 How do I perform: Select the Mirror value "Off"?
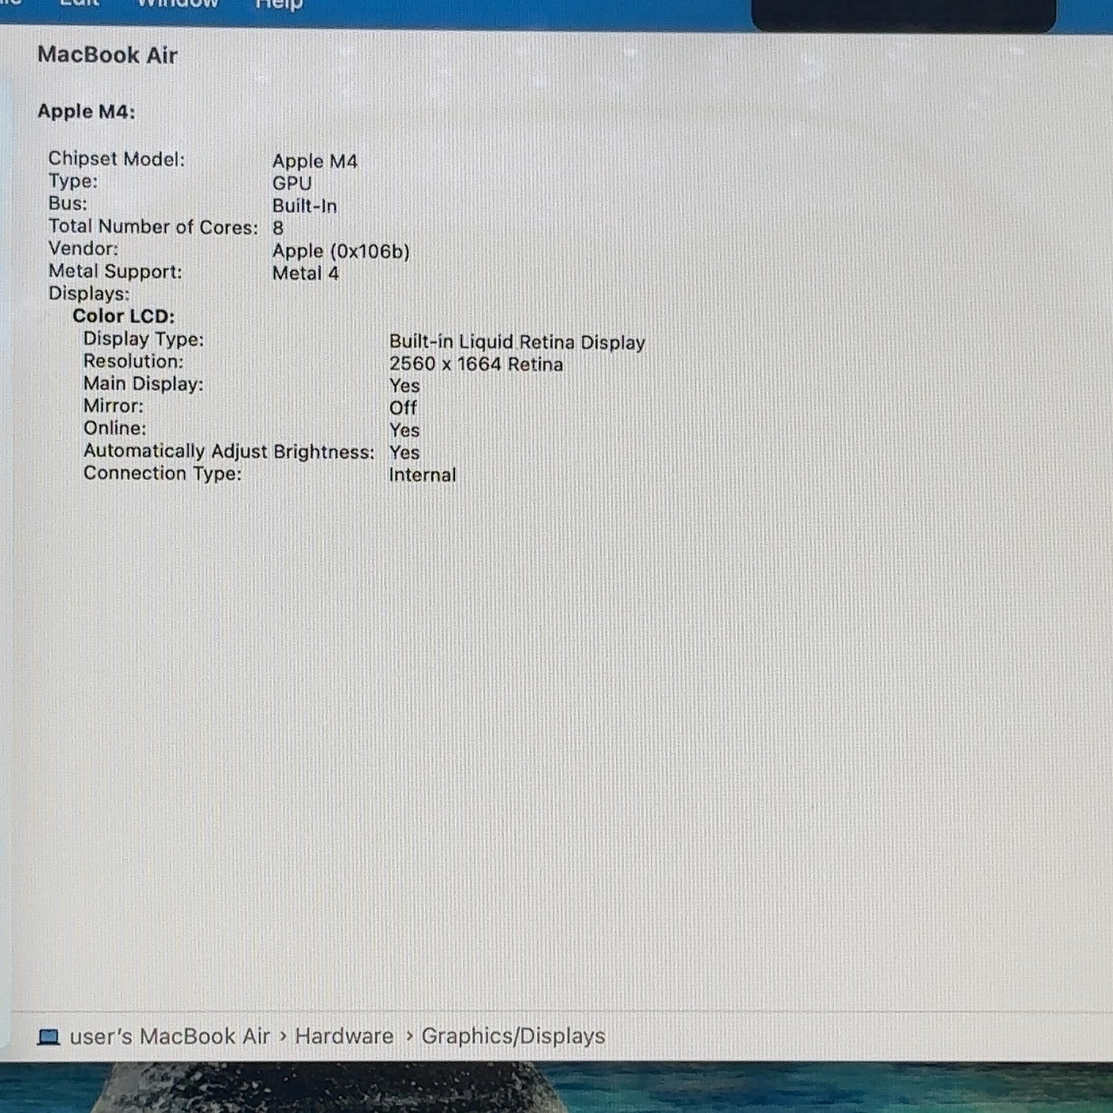click(403, 408)
